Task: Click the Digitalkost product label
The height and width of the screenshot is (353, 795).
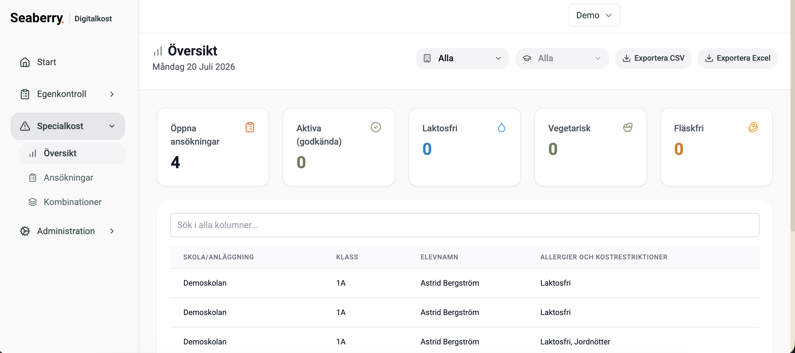Action: (93, 19)
